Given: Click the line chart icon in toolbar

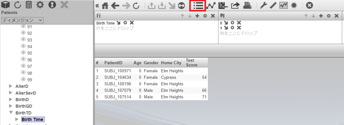Looking at the screenshot, I should click(211, 6).
